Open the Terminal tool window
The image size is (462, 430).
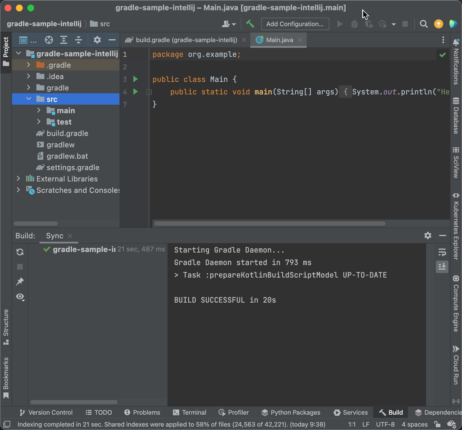(x=189, y=412)
